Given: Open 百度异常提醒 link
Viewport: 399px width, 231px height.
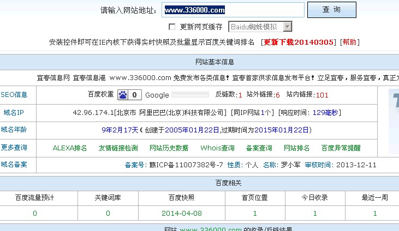Looking at the screenshot, I should (x=341, y=148).
